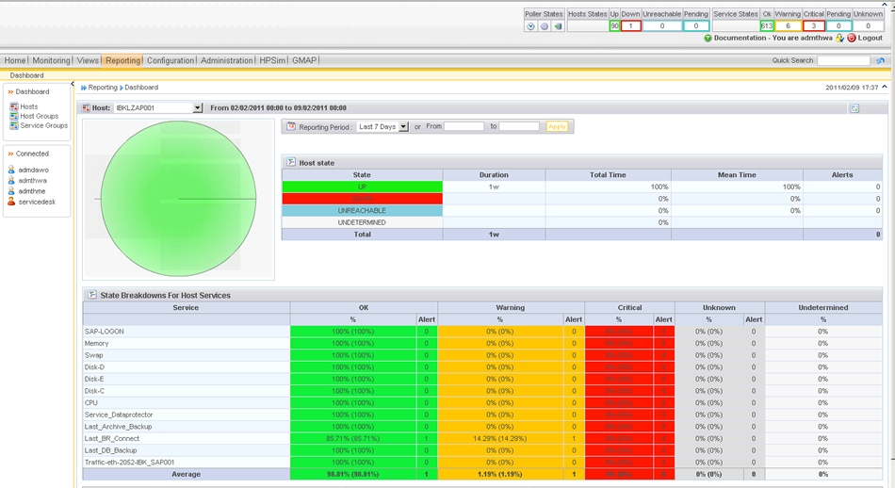Image resolution: width=895 pixels, height=488 pixels.
Task: Click the third poller state green cube icon
Action: pyautogui.click(x=558, y=26)
